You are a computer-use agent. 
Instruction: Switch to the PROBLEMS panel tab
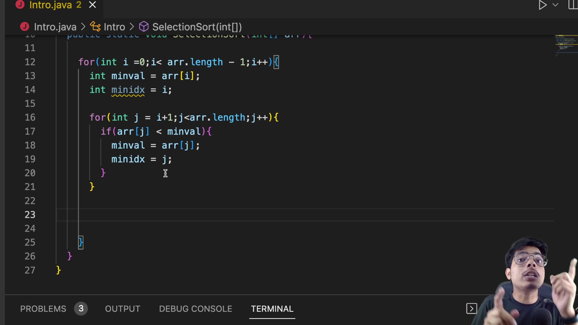(x=43, y=309)
